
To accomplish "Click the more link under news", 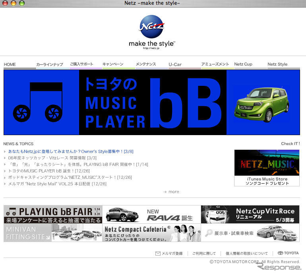I will [x=174, y=192].
